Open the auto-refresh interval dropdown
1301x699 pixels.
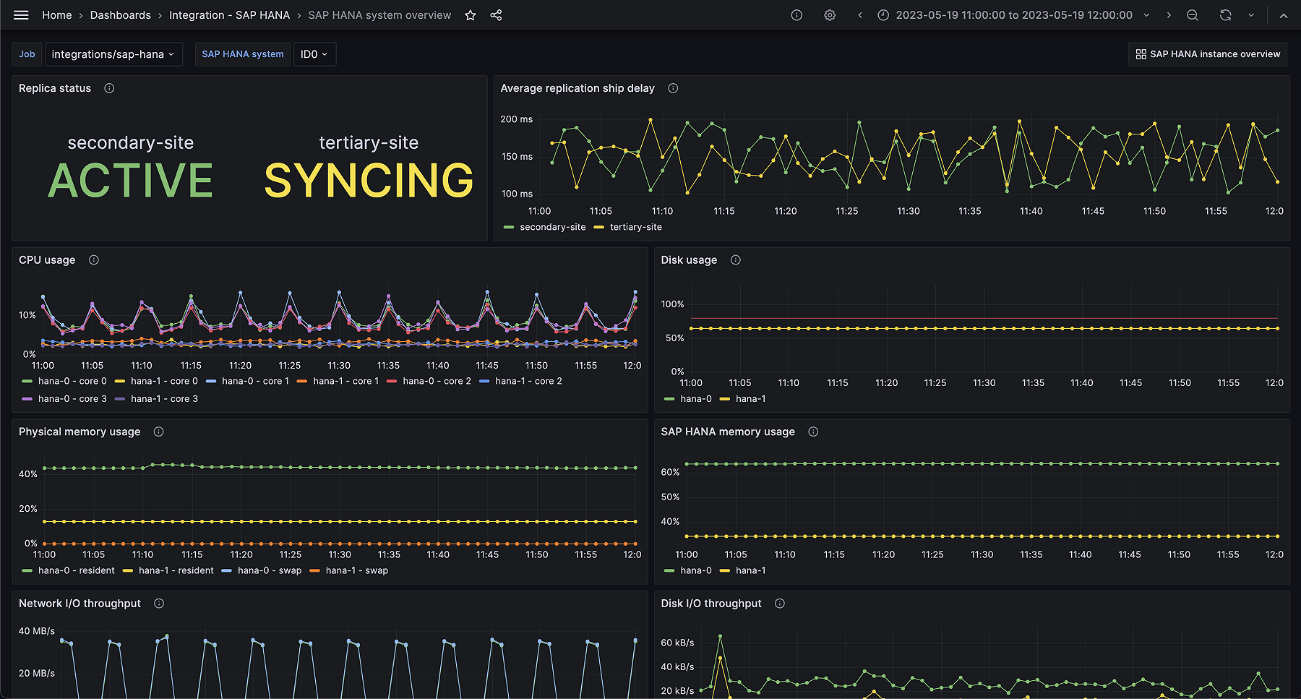coord(1250,14)
